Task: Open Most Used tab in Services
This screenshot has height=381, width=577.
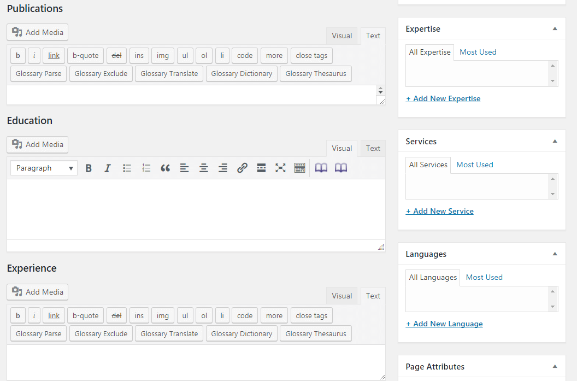Action: pos(474,165)
